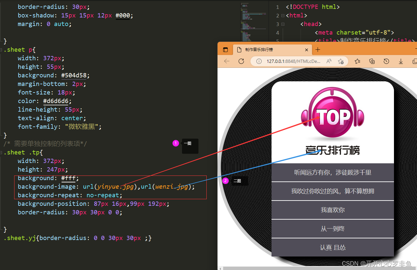Screen dimensions: 417x270
Task: Click the #000 box-shadow color value
Action: coord(122,15)
